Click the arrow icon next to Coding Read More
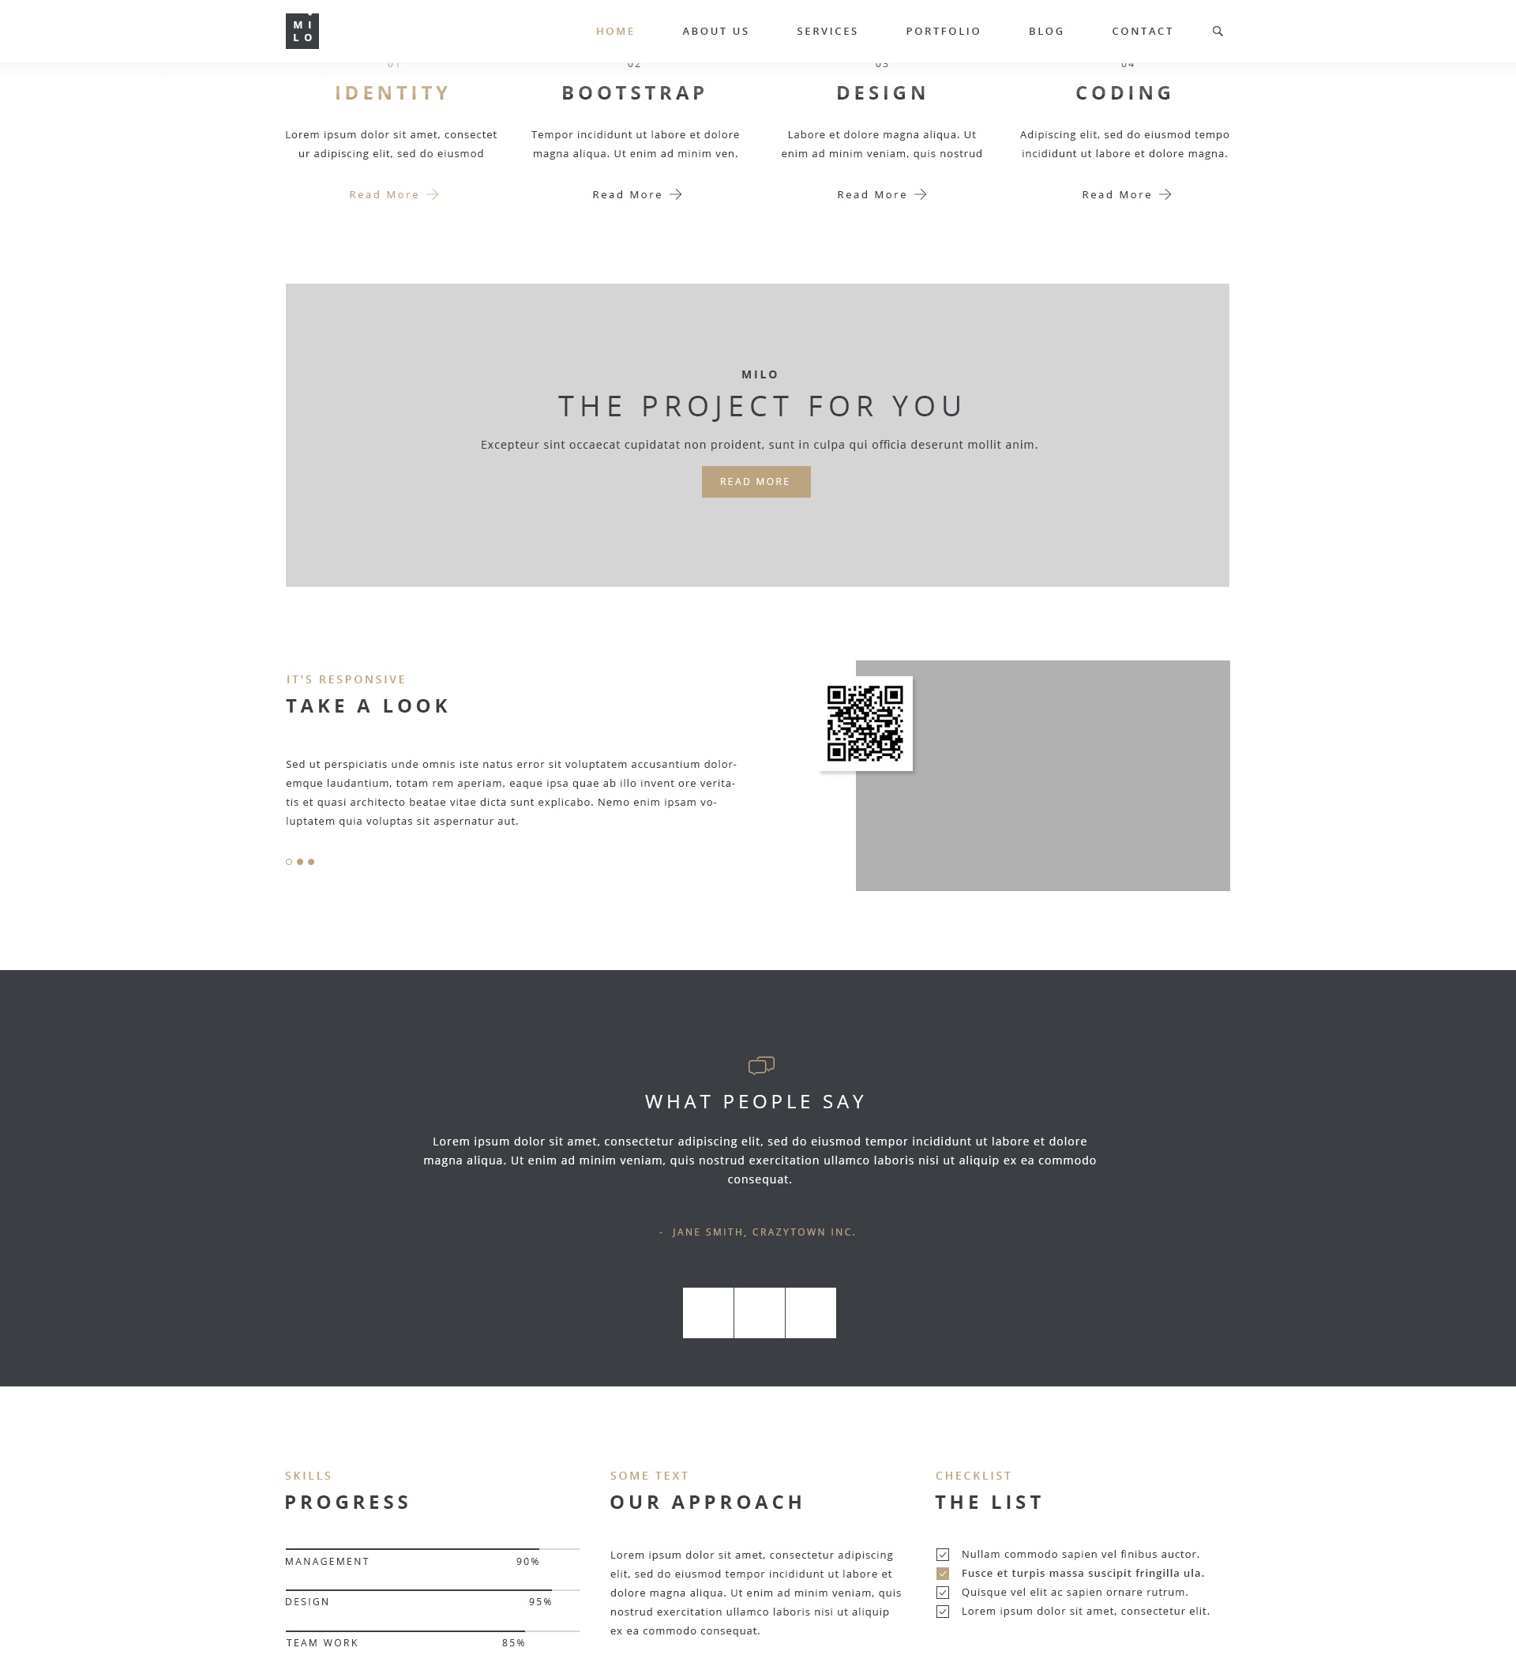The image size is (1516, 1655). point(1163,194)
